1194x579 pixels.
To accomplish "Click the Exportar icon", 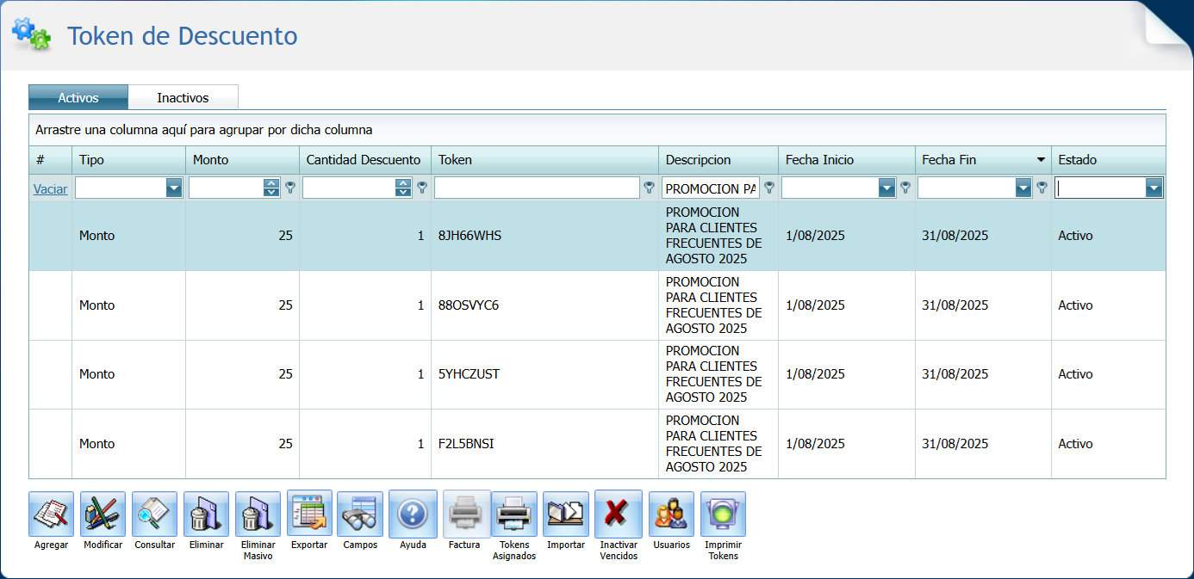I will [x=309, y=514].
